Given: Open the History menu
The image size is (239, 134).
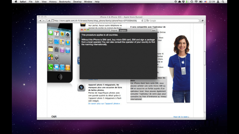Looking at the screenshot, I should 53,2.
